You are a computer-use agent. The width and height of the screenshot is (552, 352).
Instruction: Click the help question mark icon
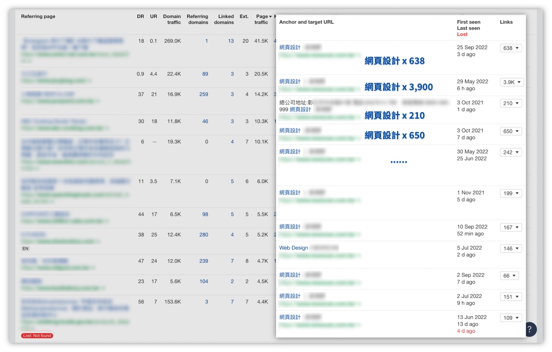530,329
